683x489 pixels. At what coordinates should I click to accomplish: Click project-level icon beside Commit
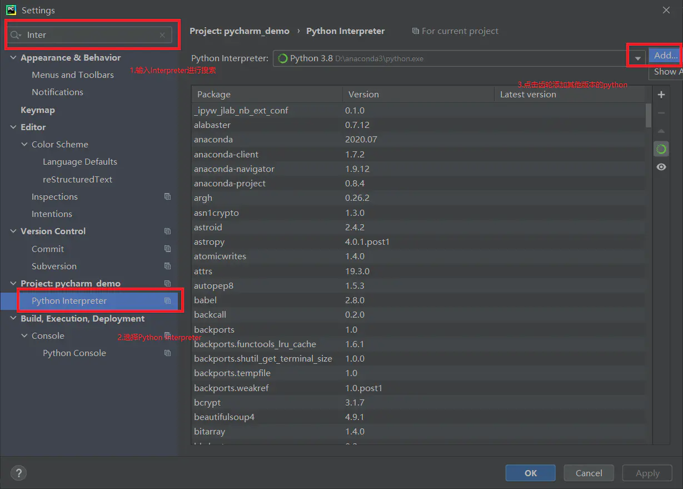(x=167, y=249)
